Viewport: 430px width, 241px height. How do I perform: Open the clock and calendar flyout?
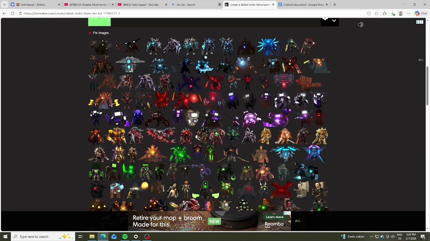pos(411,237)
